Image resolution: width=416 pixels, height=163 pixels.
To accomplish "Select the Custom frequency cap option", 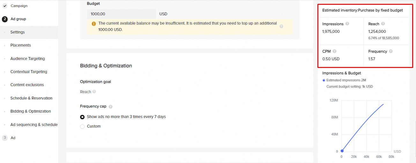I will [82, 127].
